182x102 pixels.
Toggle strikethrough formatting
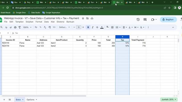point(97,27)
